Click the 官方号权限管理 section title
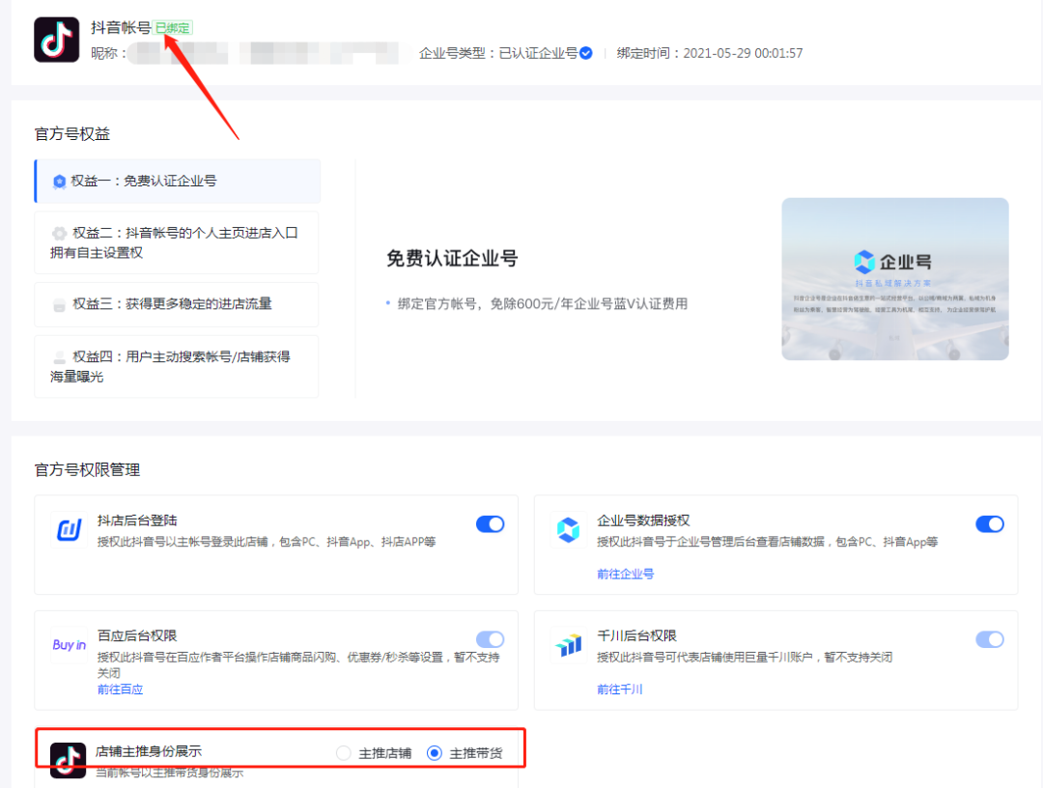The width and height of the screenshot is (1043, 788). pyautogui.click(x=87, y=470)
